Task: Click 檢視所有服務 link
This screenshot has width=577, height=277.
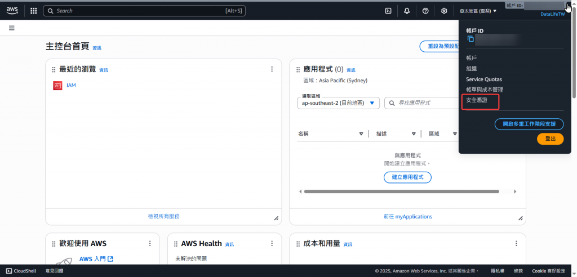Action: click(x=164, y=217)
